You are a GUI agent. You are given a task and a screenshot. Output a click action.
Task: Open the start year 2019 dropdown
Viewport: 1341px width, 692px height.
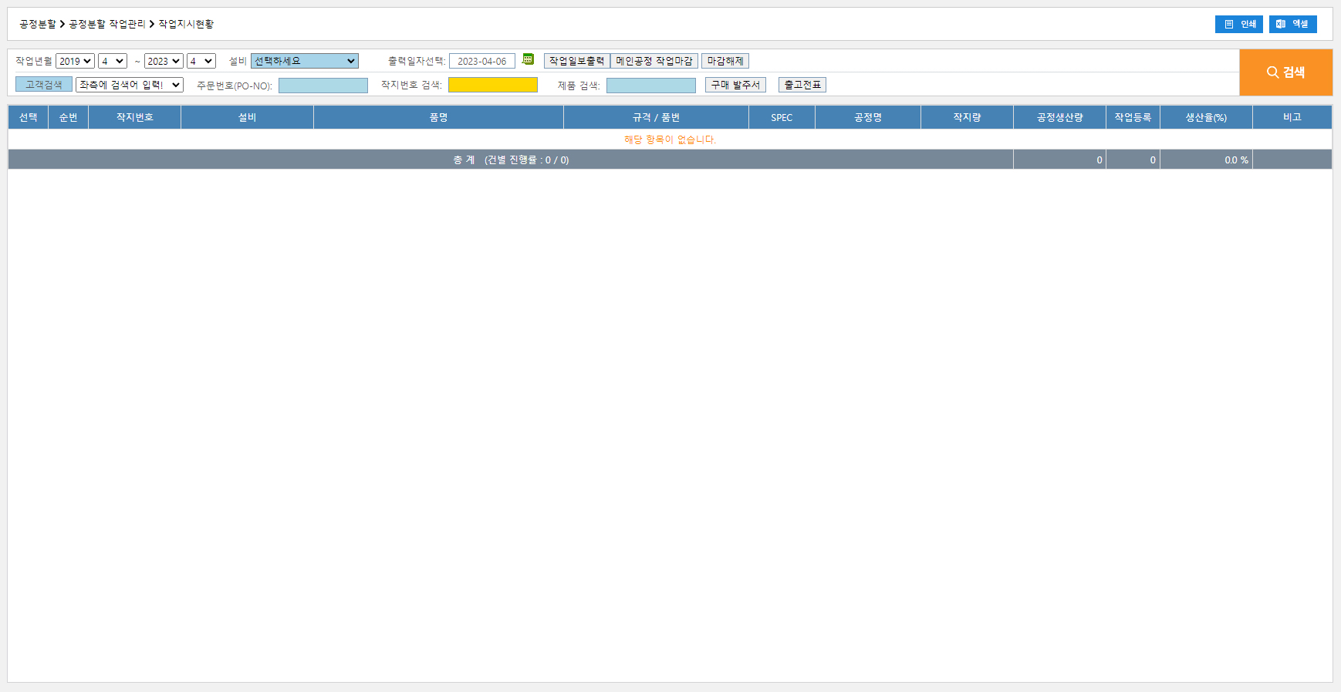pyautogui.click(x=75, y=61)
